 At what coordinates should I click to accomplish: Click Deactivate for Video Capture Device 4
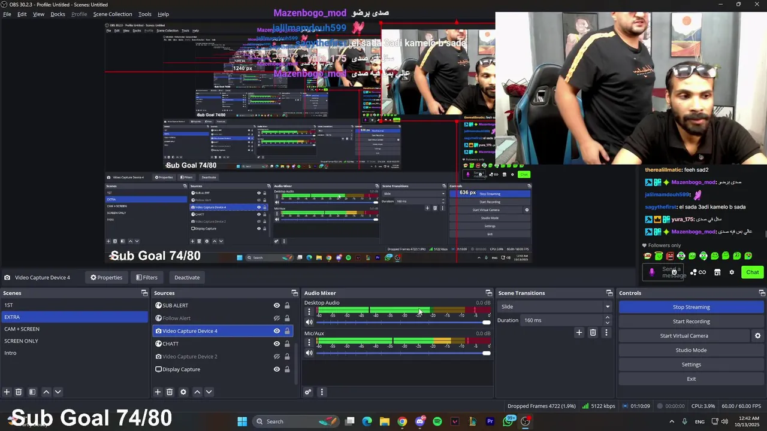(x=187, y=277)
